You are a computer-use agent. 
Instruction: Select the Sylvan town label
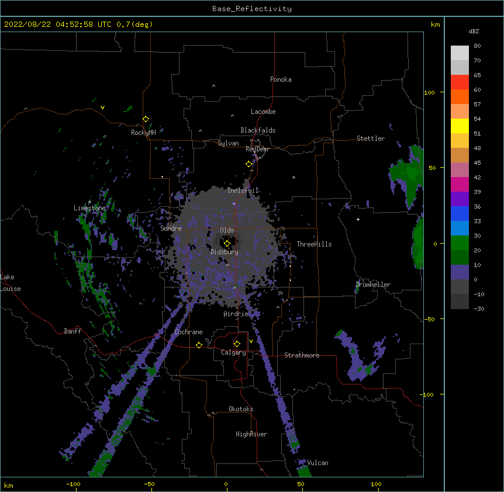pyautogui.click(x=228, y=143)
